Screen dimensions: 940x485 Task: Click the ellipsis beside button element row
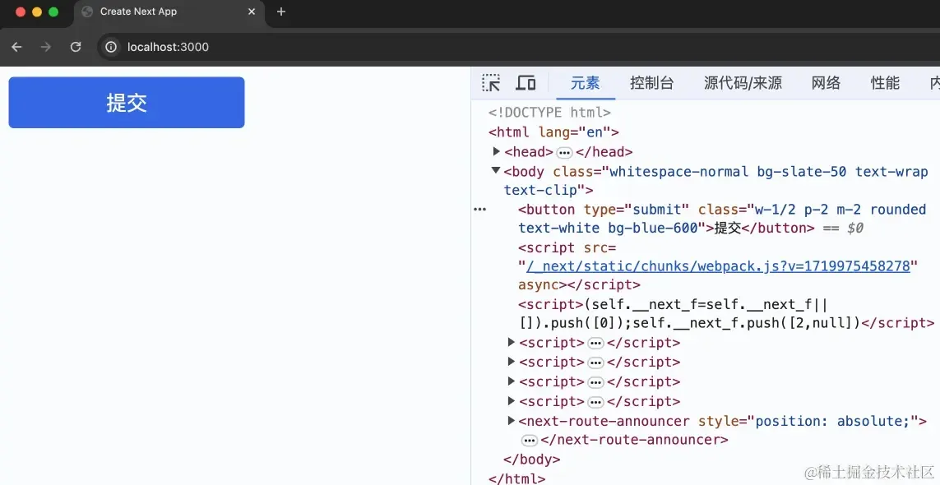[480, 210]
